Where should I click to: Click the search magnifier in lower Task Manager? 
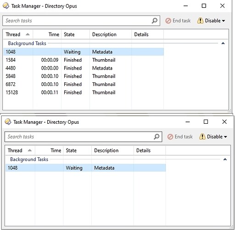tap(157, 137)
